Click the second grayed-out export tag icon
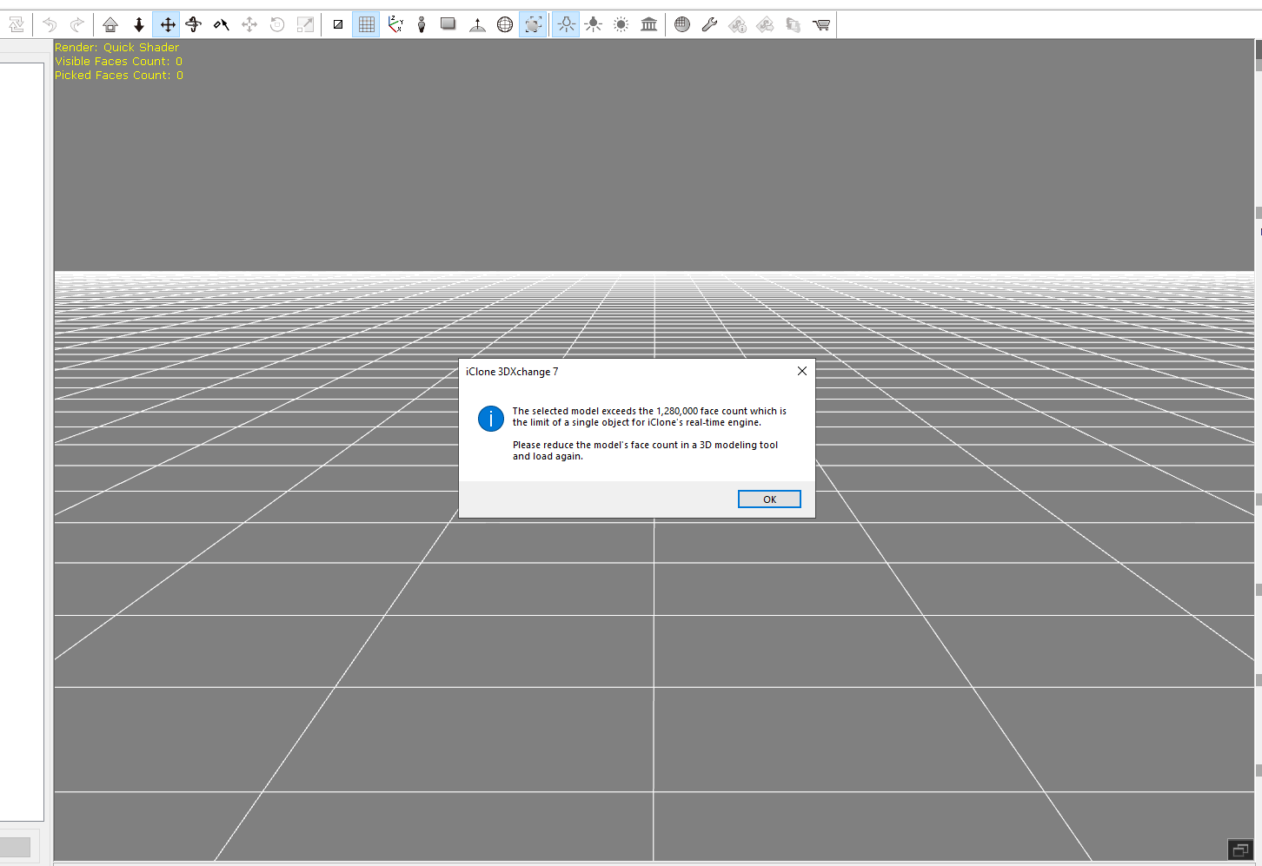Image resolution: width=1262 pixels, height=866 pixels. 766,25
